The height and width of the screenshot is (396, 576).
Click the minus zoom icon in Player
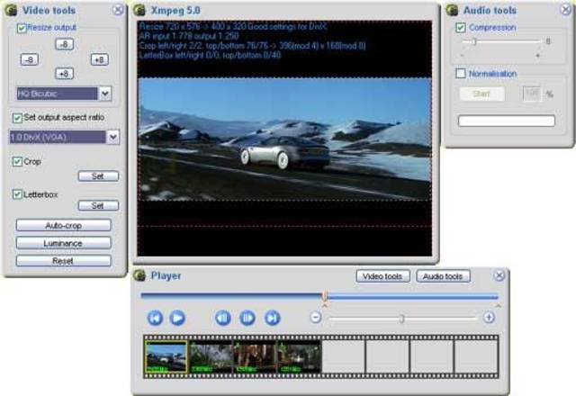pos(316,318)
